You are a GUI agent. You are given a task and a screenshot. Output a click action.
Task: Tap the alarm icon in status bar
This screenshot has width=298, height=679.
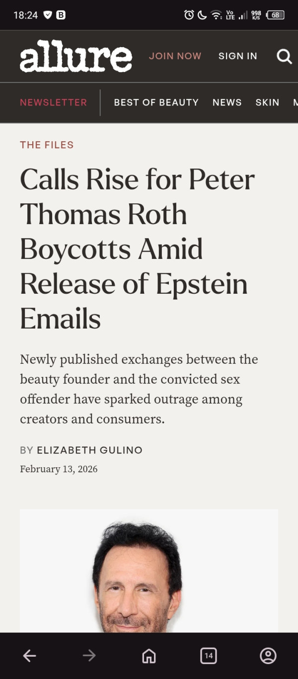pos(189,15)
